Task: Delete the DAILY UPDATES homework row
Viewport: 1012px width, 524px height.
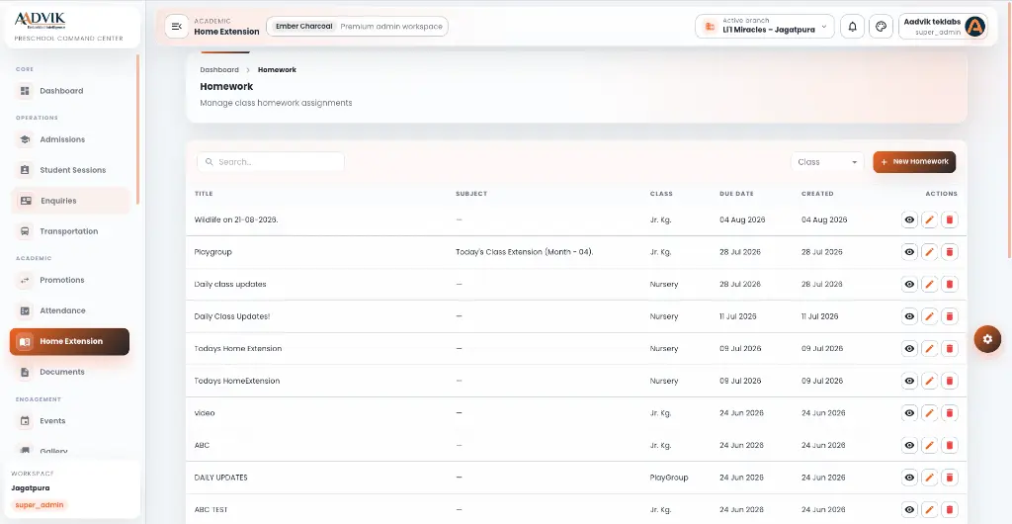Action: (950, 479)
